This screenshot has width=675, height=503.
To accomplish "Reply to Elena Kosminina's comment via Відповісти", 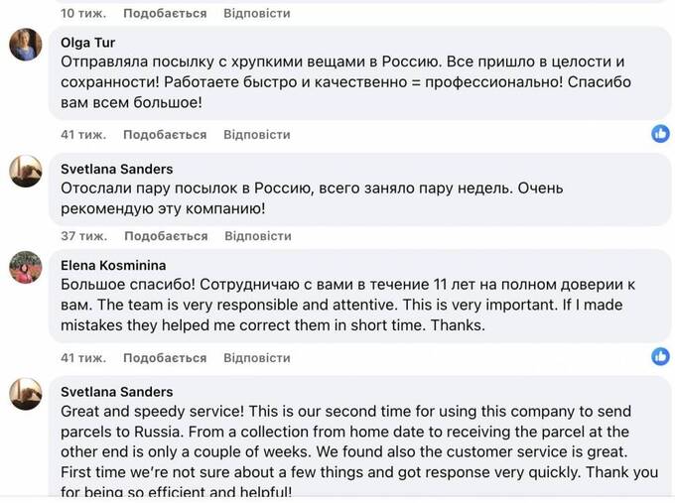I will pyautogui.click(x=257, y=357).
